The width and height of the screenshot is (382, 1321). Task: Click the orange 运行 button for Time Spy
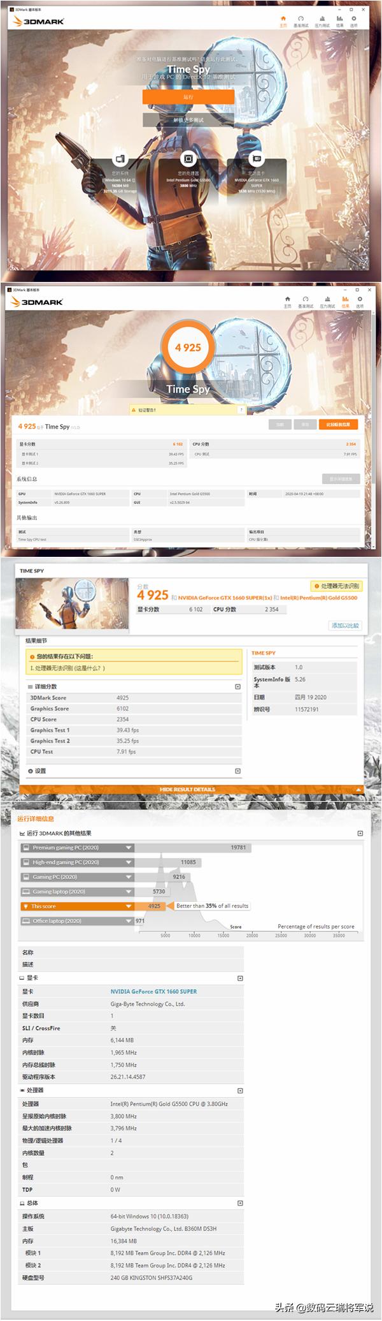(188, 97)
